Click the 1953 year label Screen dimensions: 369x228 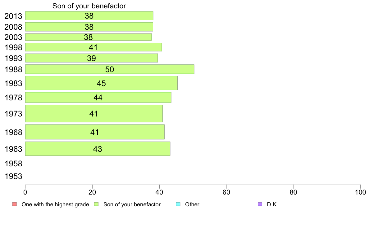(13, 176)
